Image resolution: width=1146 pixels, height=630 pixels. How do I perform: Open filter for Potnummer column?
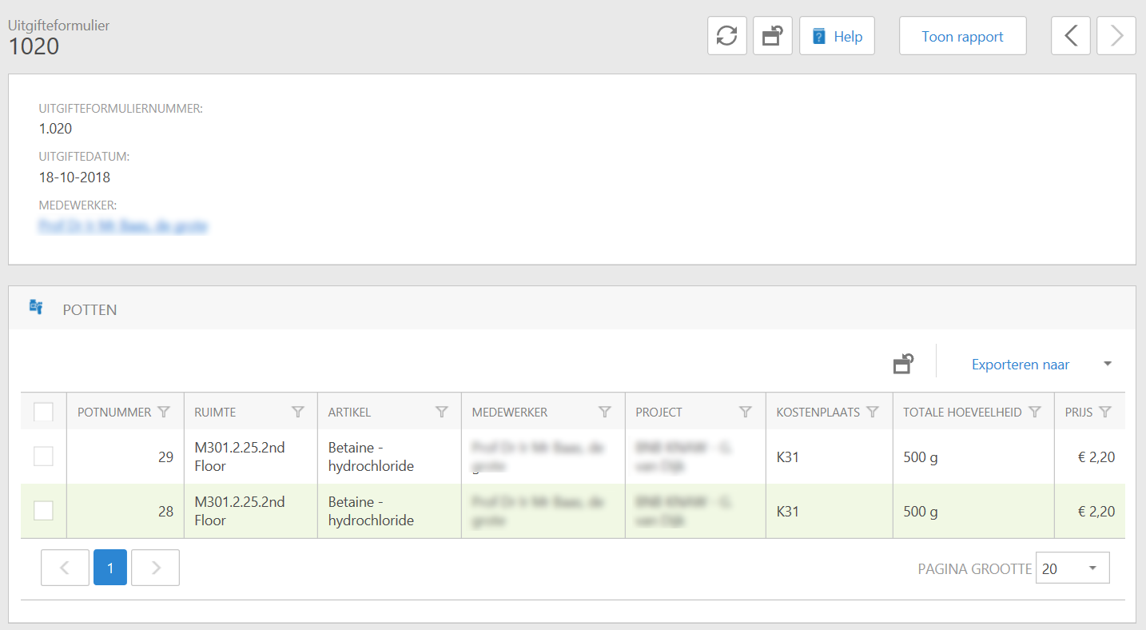(164, 412)
